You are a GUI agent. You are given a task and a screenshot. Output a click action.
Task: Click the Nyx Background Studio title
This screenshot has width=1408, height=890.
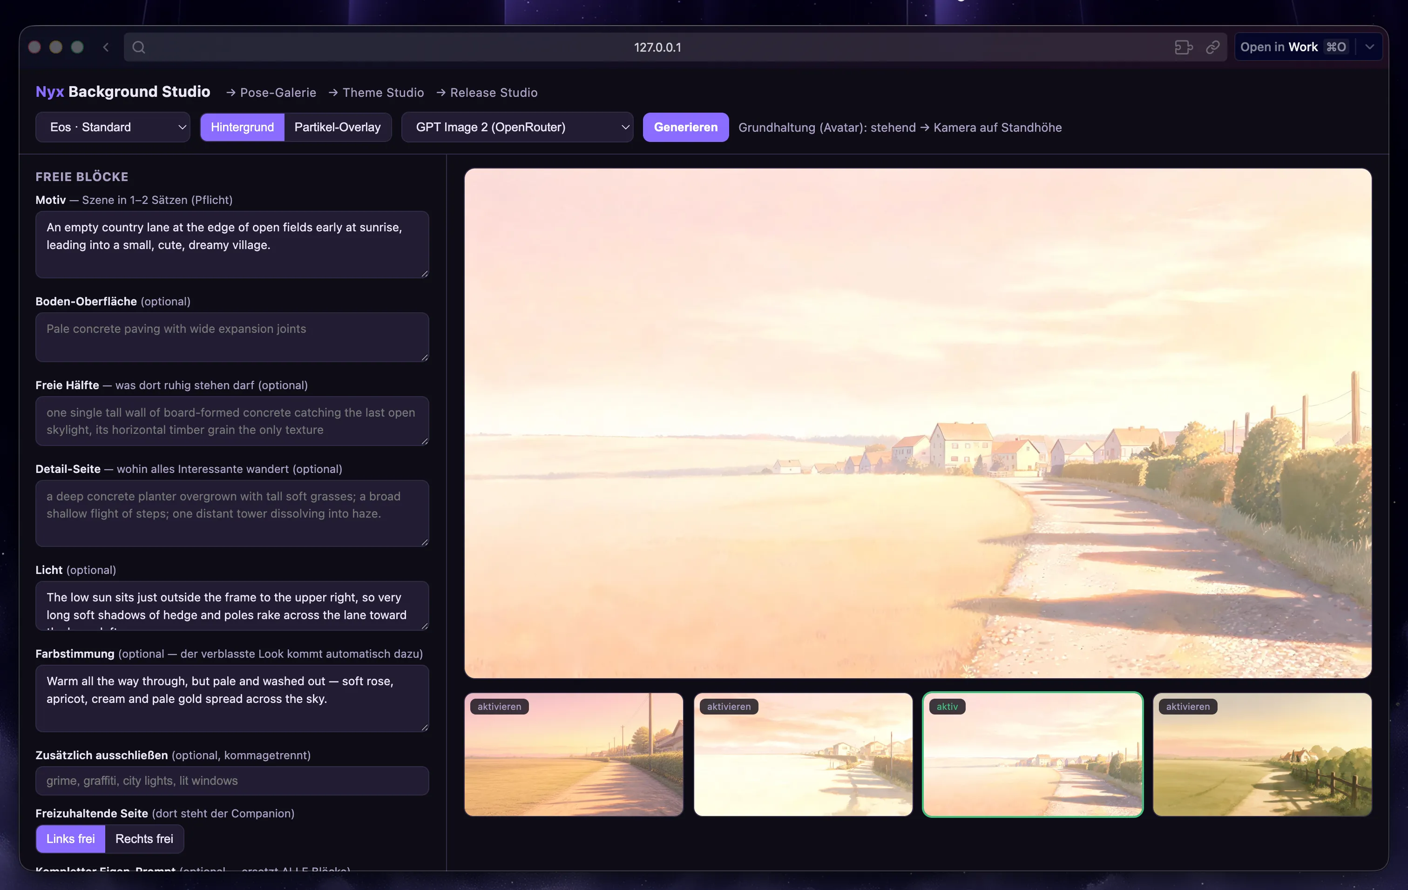123,92
